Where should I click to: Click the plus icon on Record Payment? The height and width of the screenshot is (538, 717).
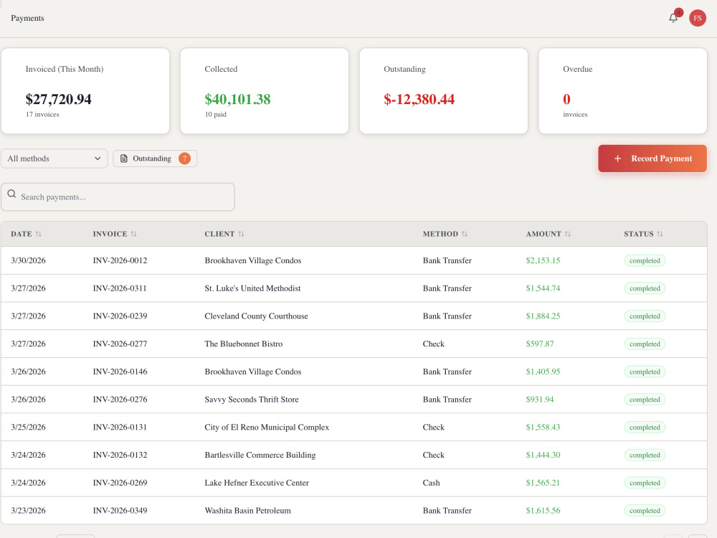click(x=617, y=159)
